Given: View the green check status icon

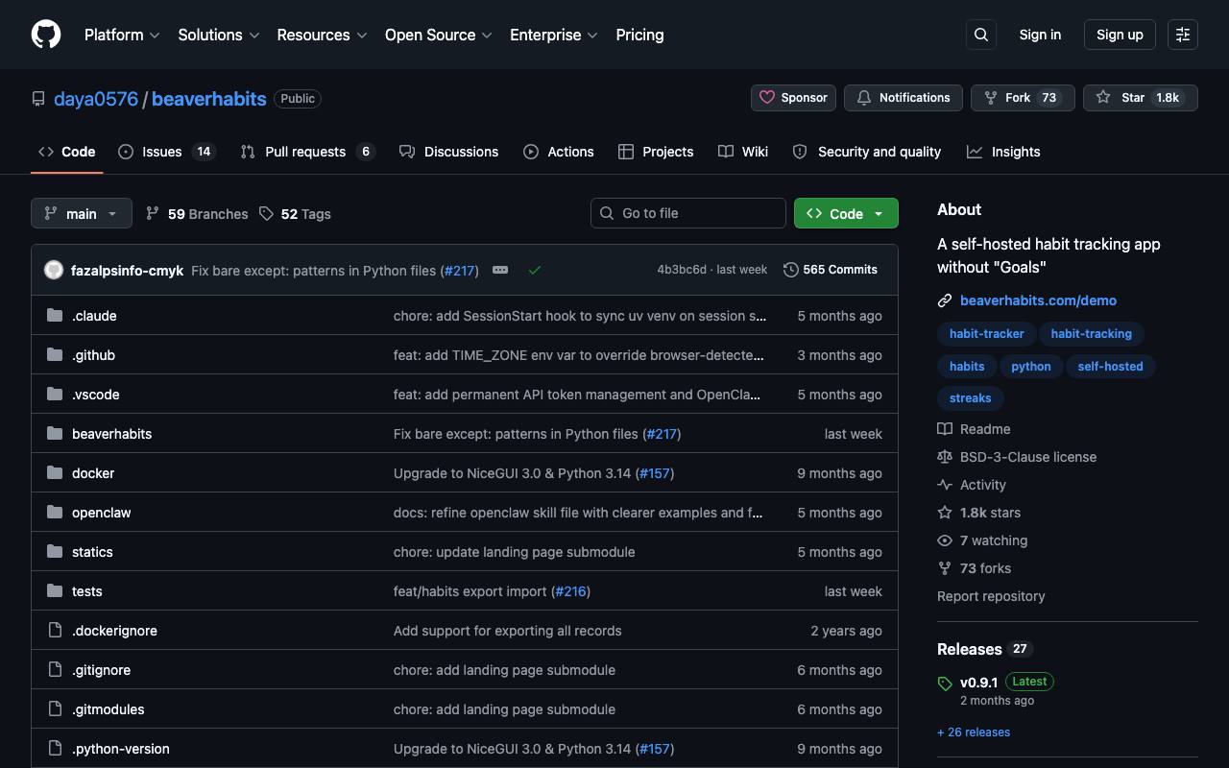Looking at the screenshot, I should [535, 270].
